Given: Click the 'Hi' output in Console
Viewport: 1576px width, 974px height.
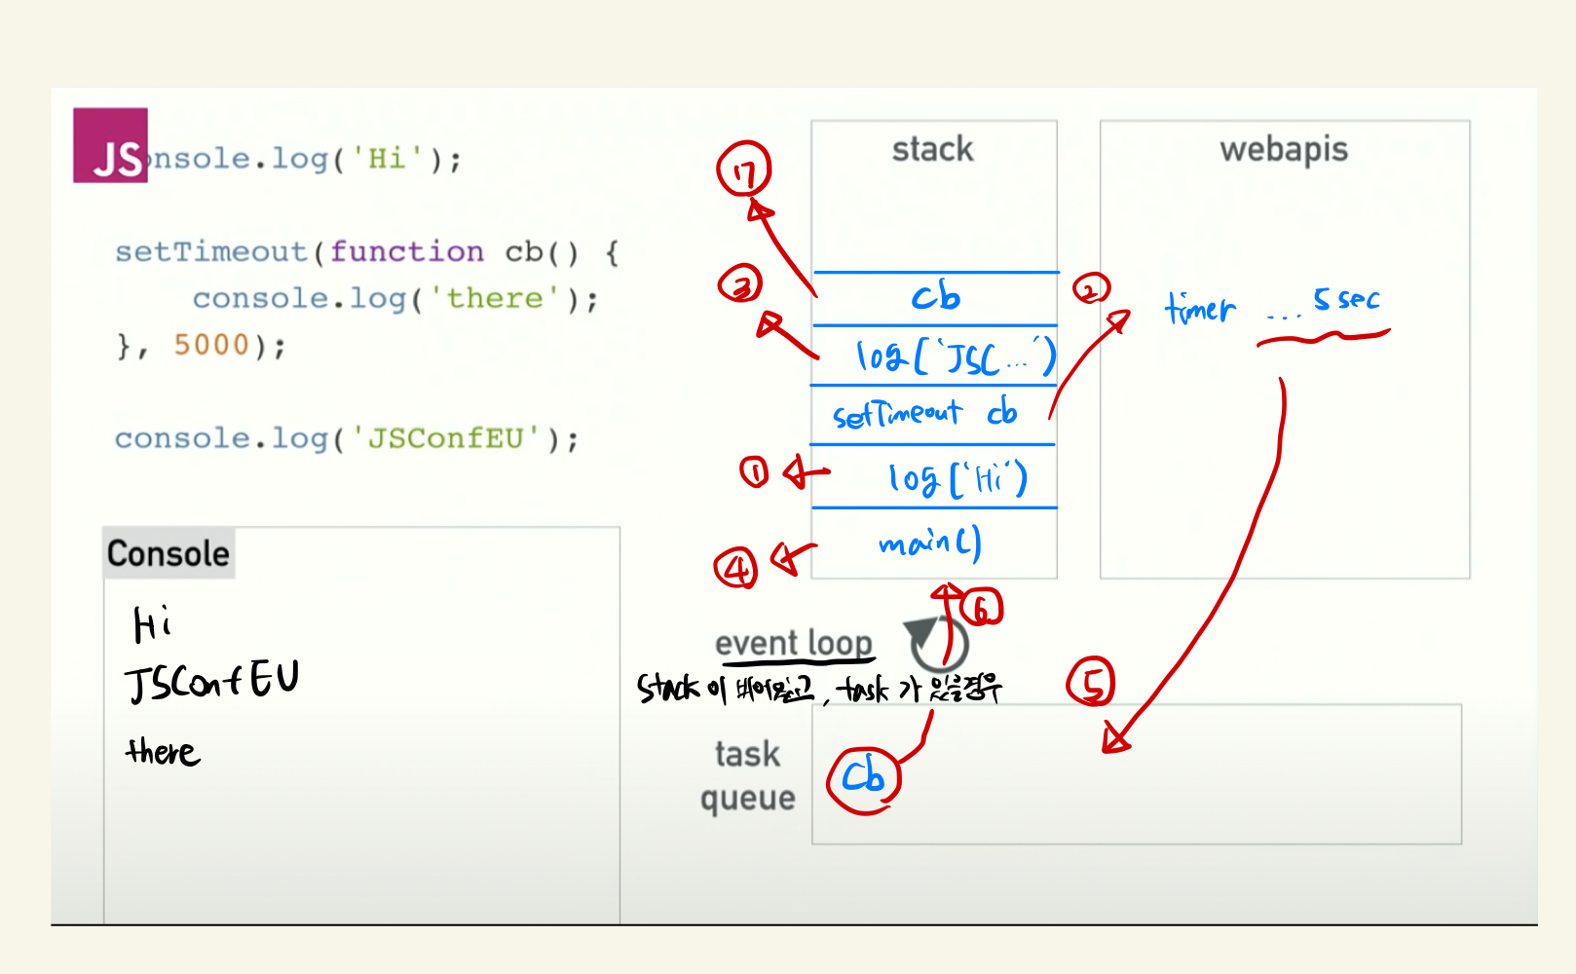Looking at the screenshot, I should click(x=152, y=624).
